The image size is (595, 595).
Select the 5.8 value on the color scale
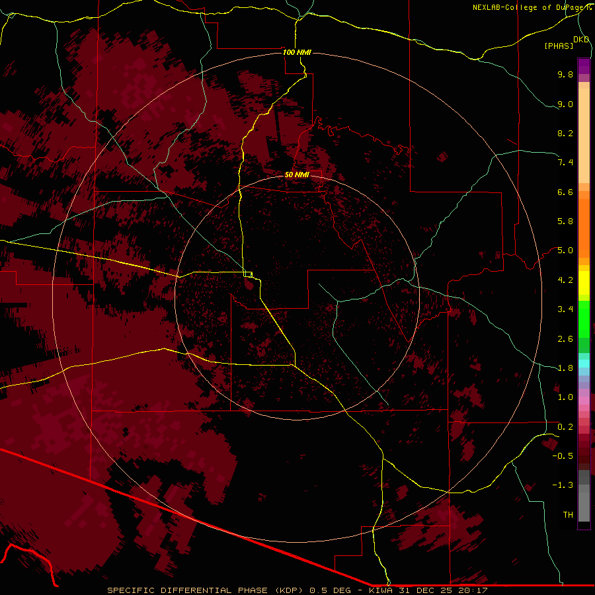click(x=565, y=221)
